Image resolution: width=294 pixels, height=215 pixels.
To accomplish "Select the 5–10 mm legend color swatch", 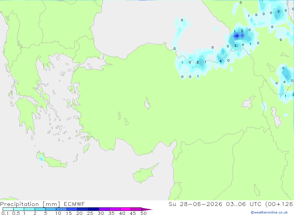I will [51, 209].
